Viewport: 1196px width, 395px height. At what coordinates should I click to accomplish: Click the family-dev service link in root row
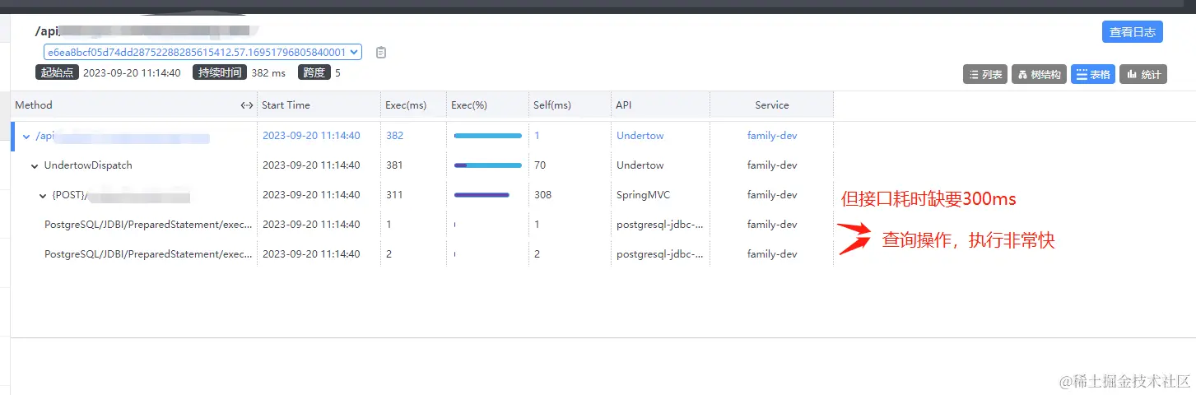pyautogui.click(x=771, y=136)
